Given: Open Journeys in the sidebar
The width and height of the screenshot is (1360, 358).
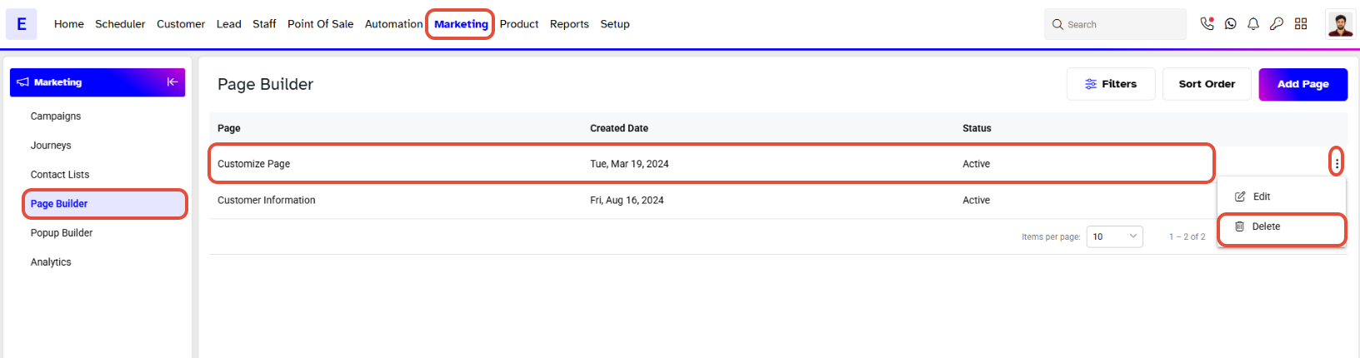Looking at the screenshot, I should [x=51, y=146].
